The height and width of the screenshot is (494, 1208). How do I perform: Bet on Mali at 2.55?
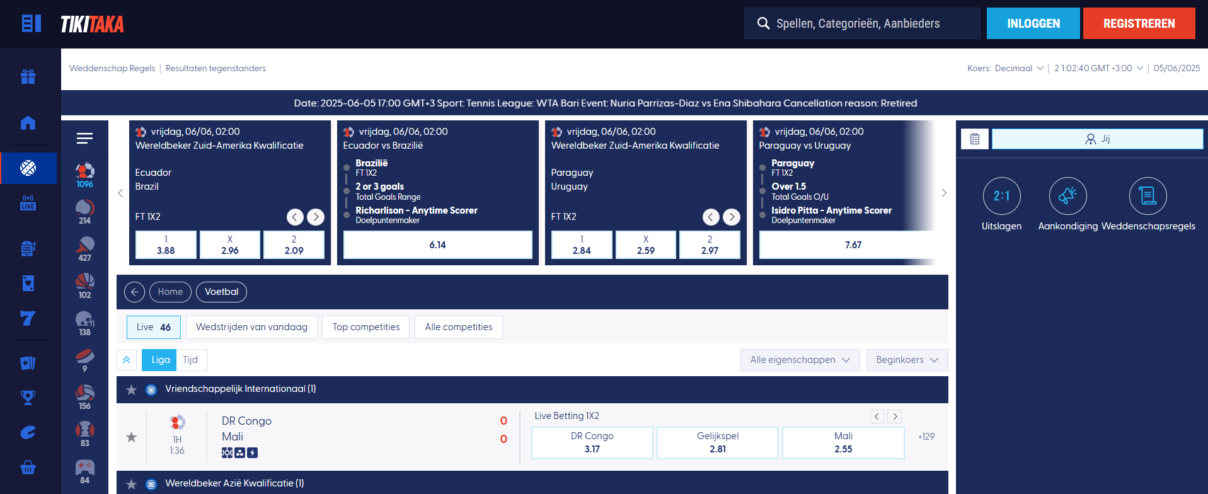point(843,442)
